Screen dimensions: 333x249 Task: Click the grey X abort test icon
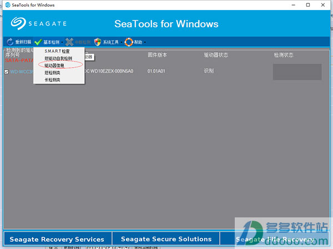tap(69, 42)
